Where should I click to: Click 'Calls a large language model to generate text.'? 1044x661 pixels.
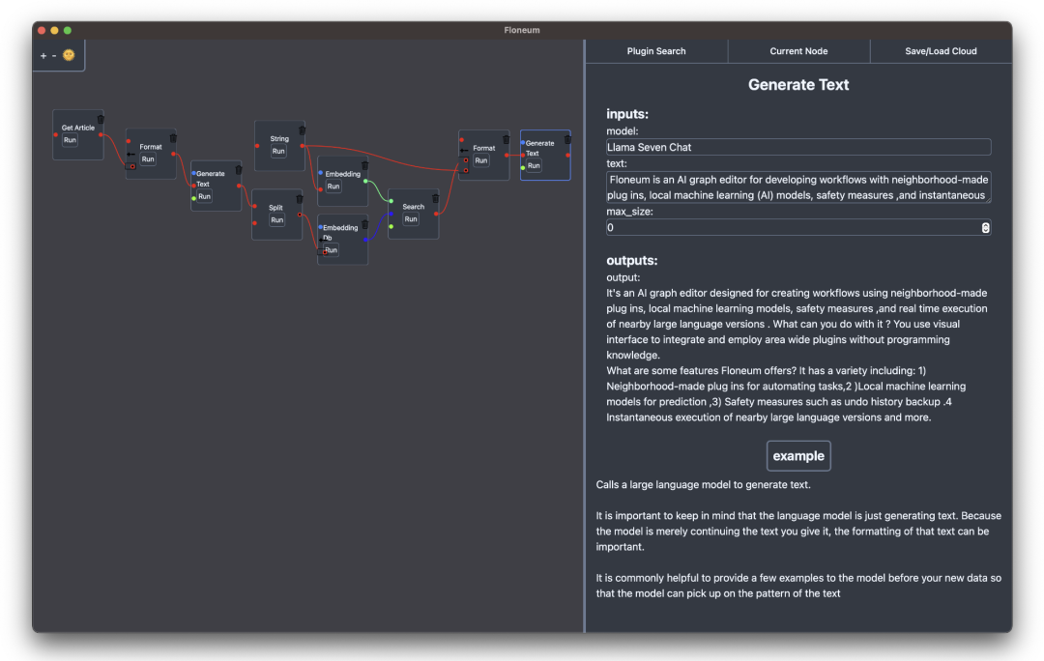click(703, 484)
